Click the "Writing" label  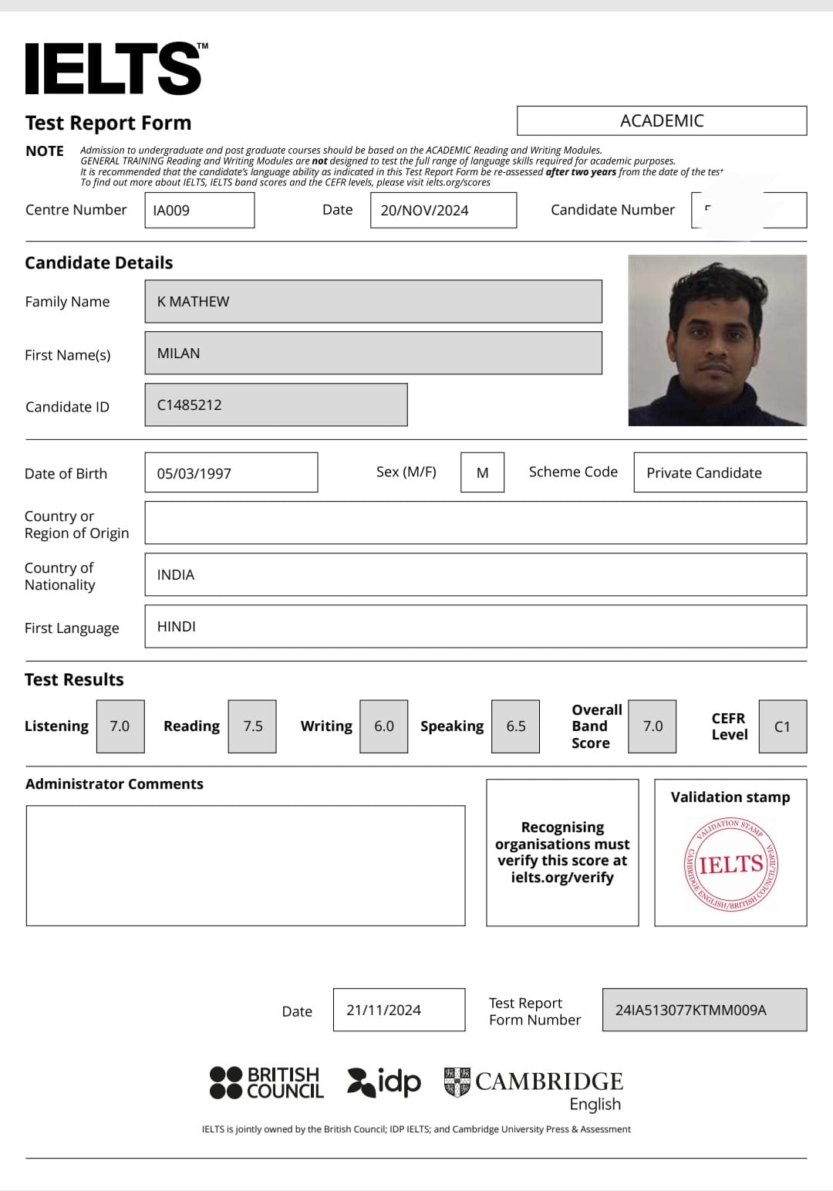point(326,726)
